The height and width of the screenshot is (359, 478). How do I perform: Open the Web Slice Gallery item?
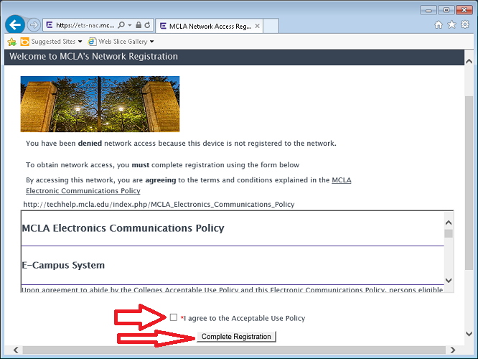coord(118,42)
